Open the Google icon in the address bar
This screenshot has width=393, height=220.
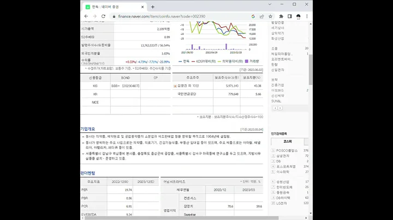click(x=253, y=16)
